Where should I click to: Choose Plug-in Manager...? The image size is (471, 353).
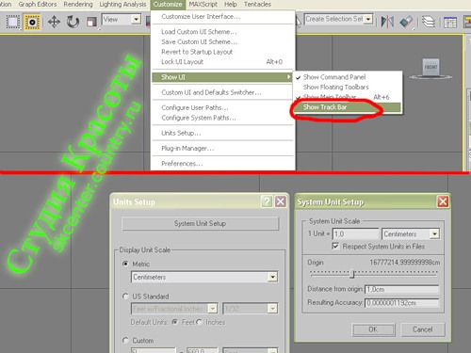pyautogui.click(x=223, y=149)
